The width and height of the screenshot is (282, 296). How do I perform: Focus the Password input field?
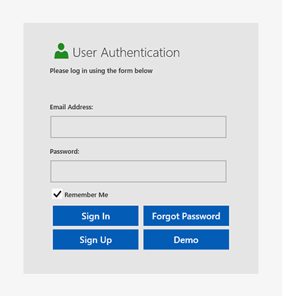pos(138,172)
